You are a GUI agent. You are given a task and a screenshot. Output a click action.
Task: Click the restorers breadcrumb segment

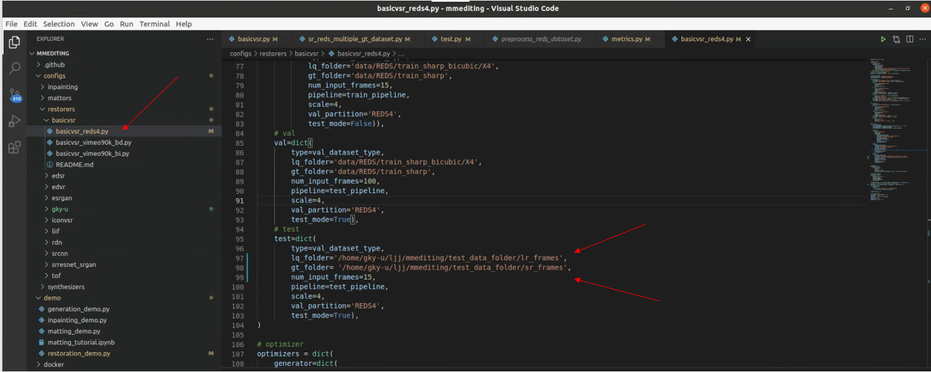pos(274,53)
